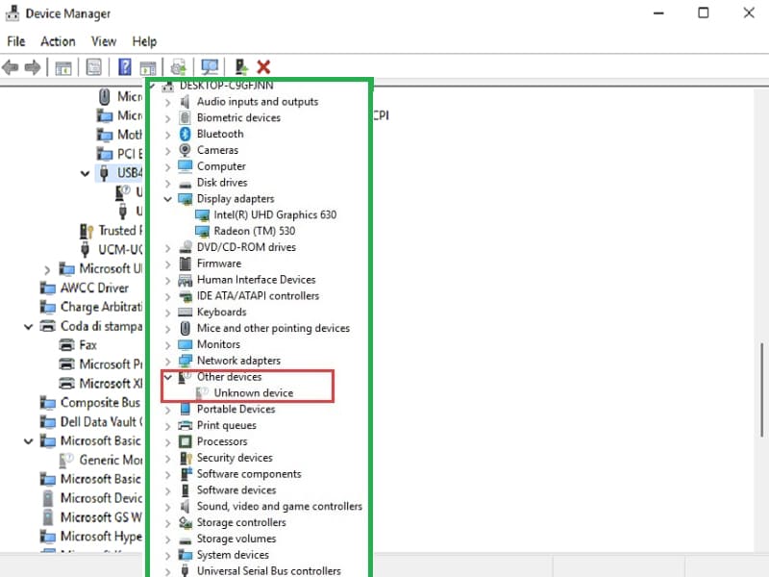Click the Monitors category icon
Viewport: 769px width, 577px height.
coord(185,344)
